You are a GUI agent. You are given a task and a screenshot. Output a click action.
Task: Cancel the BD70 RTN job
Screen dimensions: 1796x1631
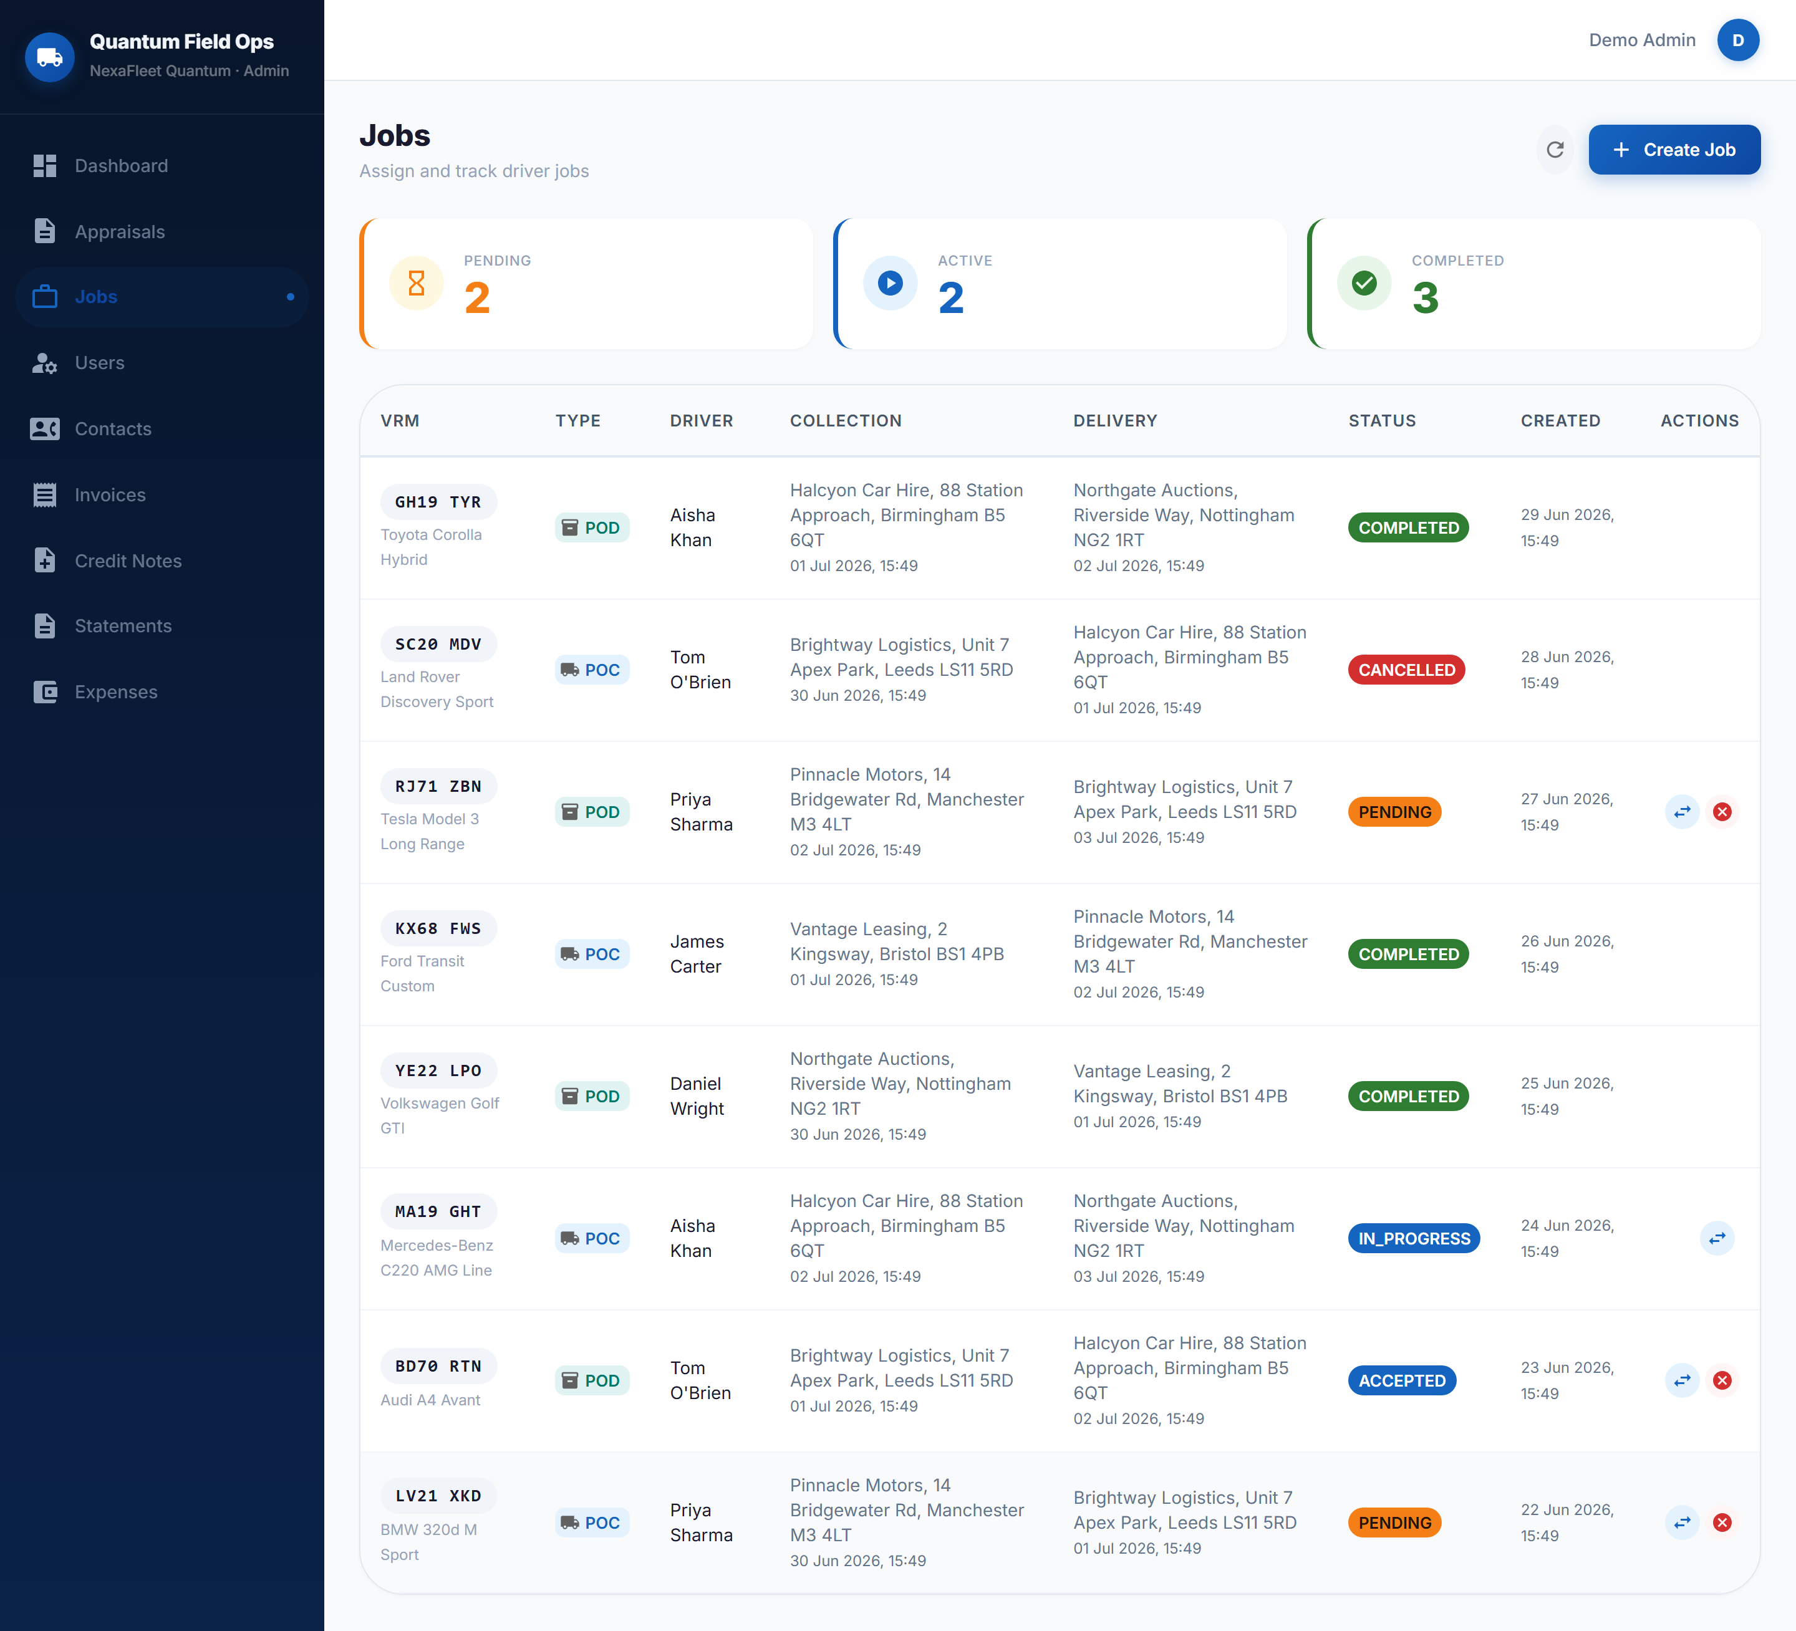[1722, 1380]
